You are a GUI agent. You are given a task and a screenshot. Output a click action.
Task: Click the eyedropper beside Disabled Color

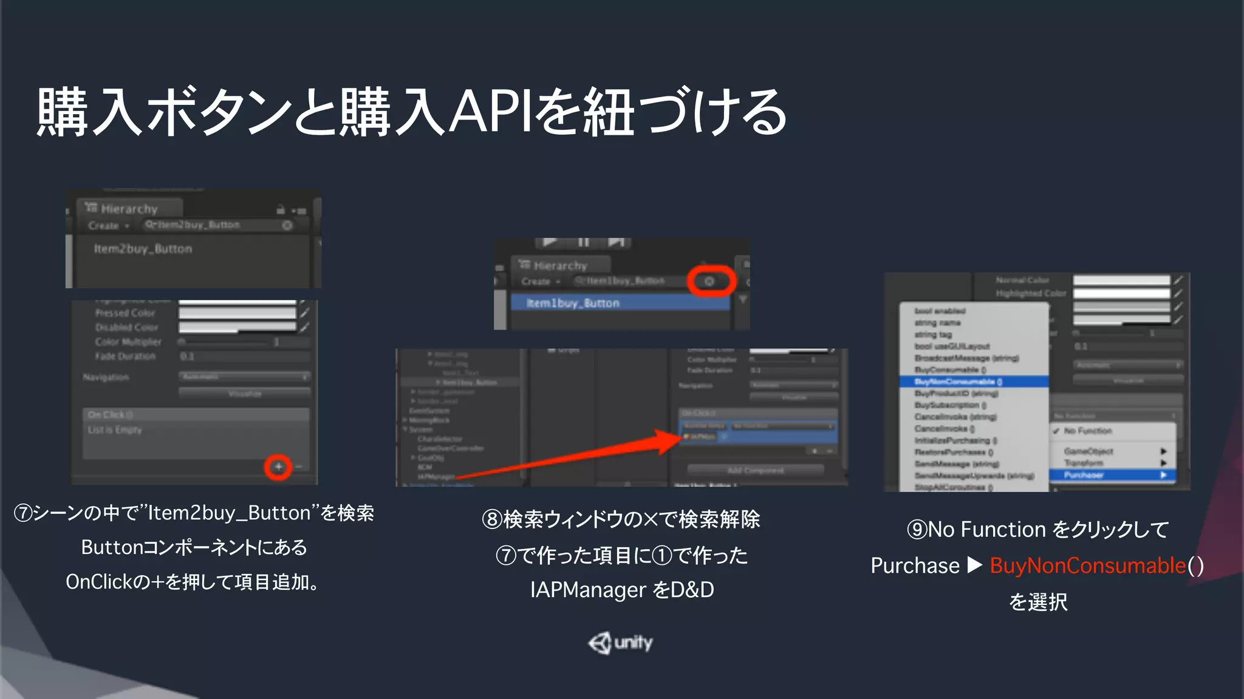coord(304,328)
